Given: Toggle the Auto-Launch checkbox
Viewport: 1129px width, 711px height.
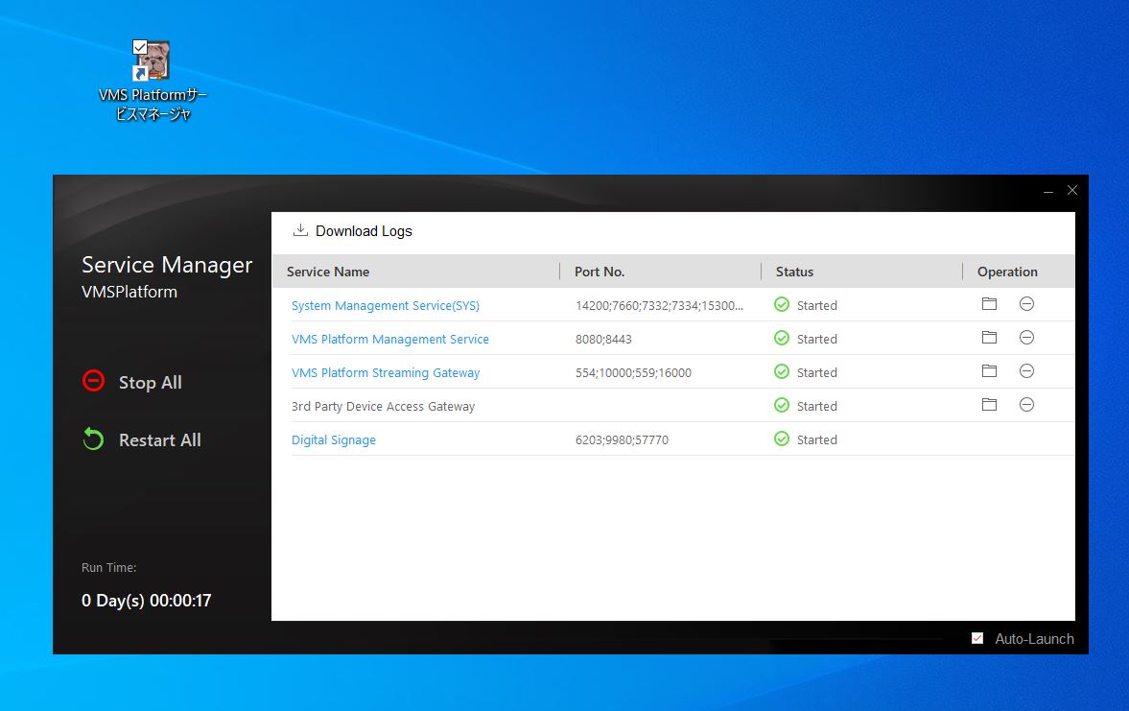Looking at the screenshot, I should click(x=977, y=638).
